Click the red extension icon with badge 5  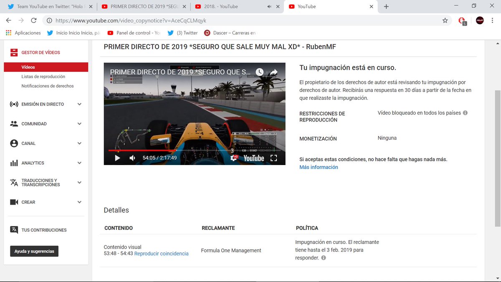click(x=462, y=21)
